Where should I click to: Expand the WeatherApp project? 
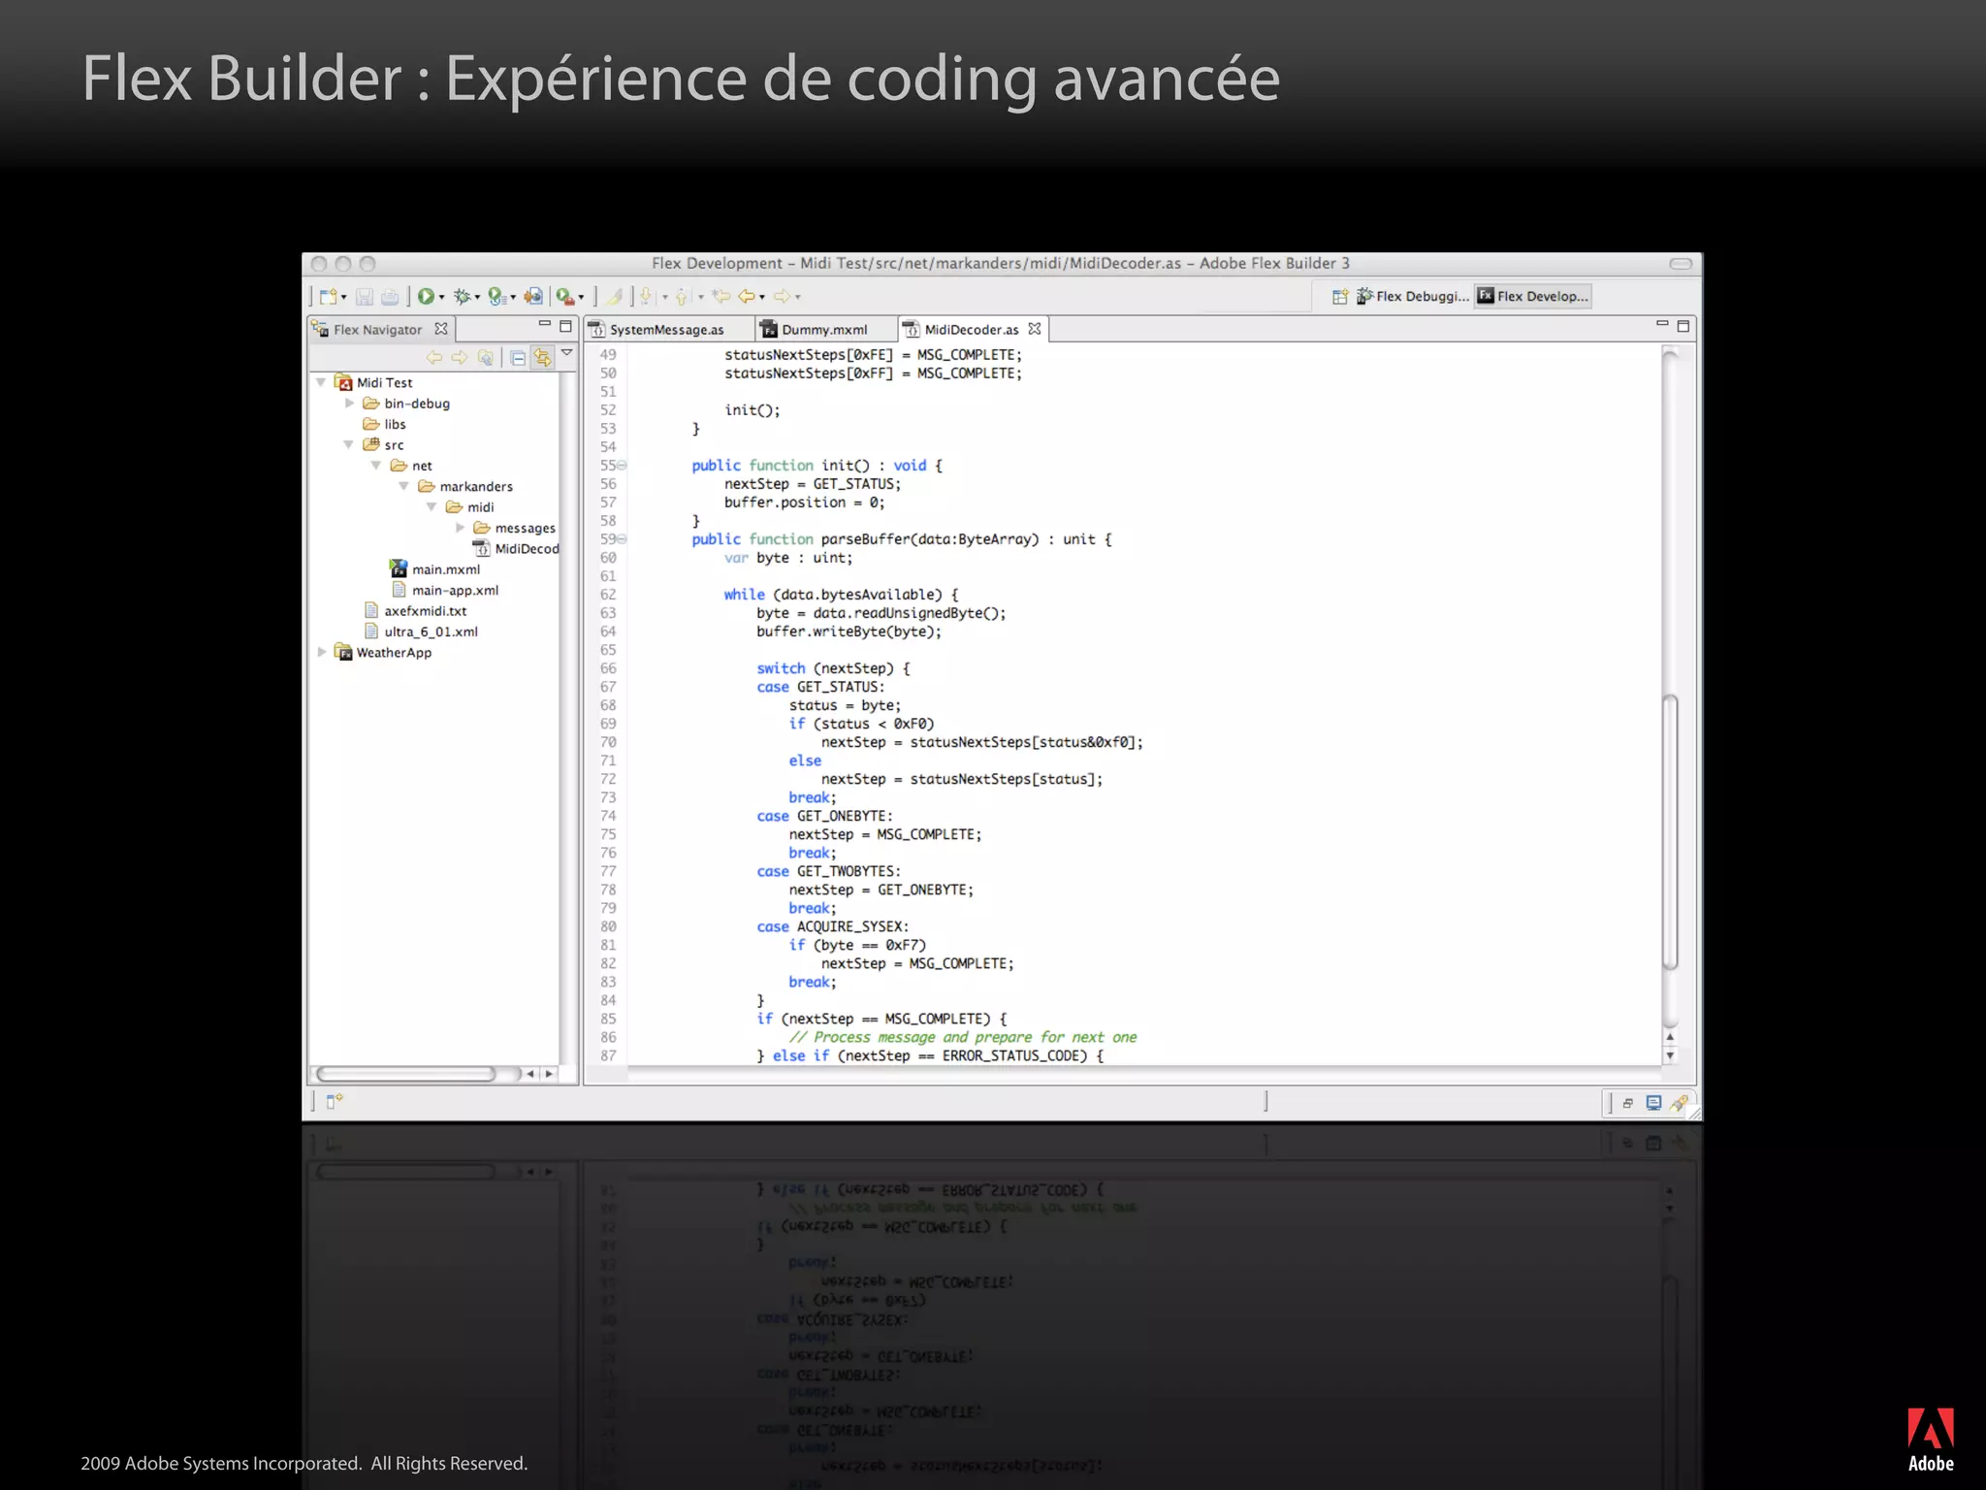322,652
